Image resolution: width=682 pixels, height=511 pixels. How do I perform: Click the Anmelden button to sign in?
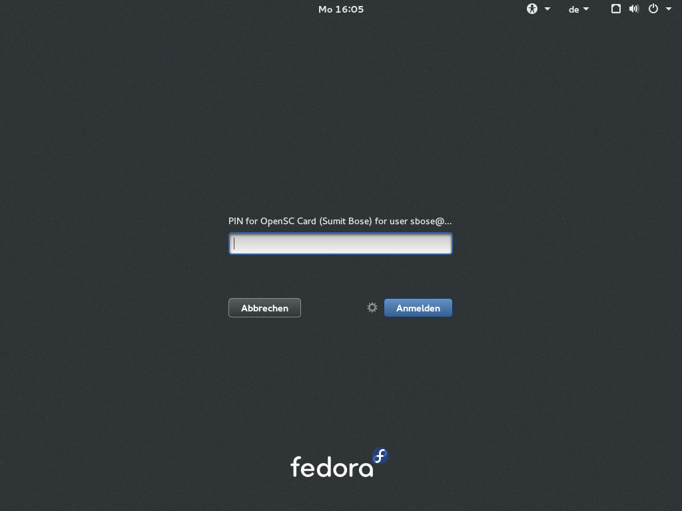418,308
